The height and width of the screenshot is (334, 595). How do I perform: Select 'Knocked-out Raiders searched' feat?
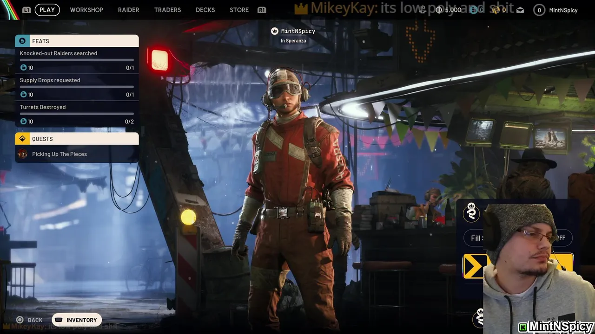tap(77, 60)
